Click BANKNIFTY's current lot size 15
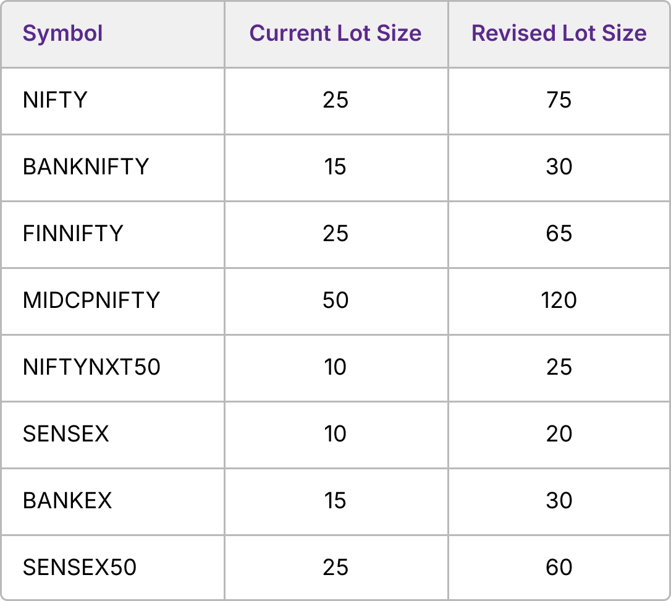The height and width of the screenshot is (601, 671). (335, 167)
